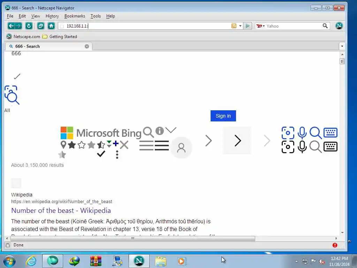The width and height of the screenshot is (357, 268).
Task: Click the Microsoft Bing logo
Action: (x=101, y=133)
